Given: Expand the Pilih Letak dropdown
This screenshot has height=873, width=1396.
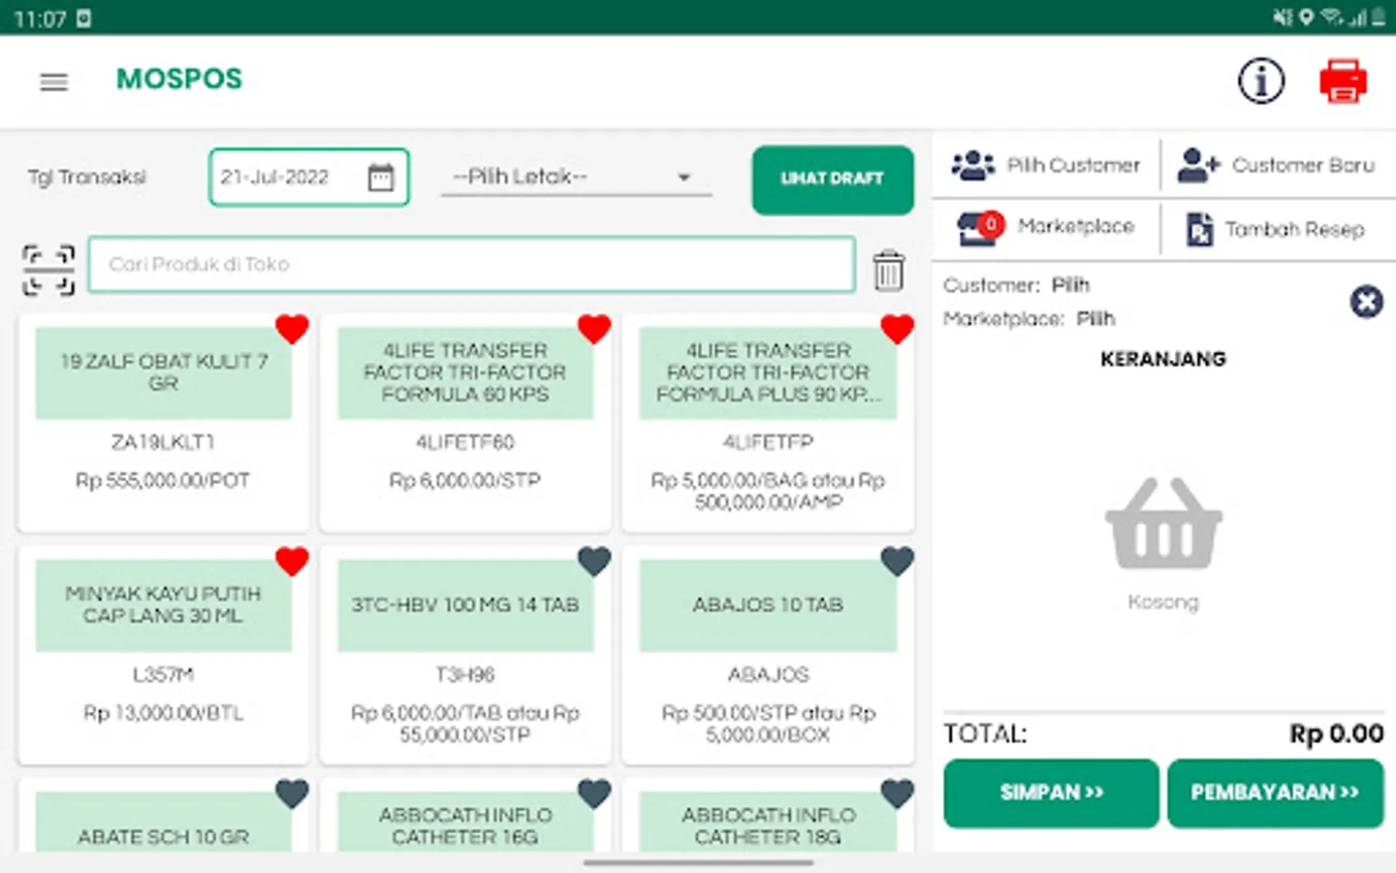Looking at the screenshot, I should point(576,178).
